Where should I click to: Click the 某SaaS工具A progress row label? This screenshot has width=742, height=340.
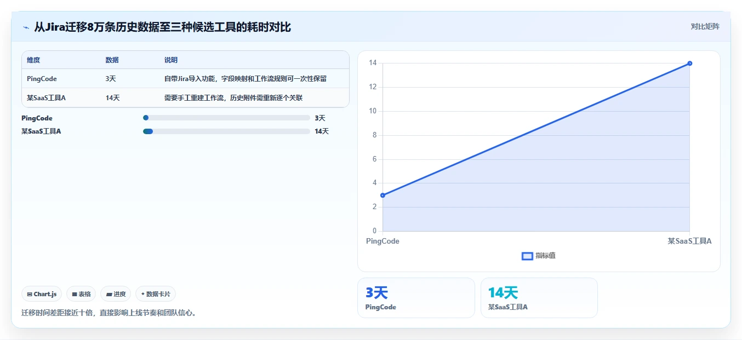click(x=41, y=131)
